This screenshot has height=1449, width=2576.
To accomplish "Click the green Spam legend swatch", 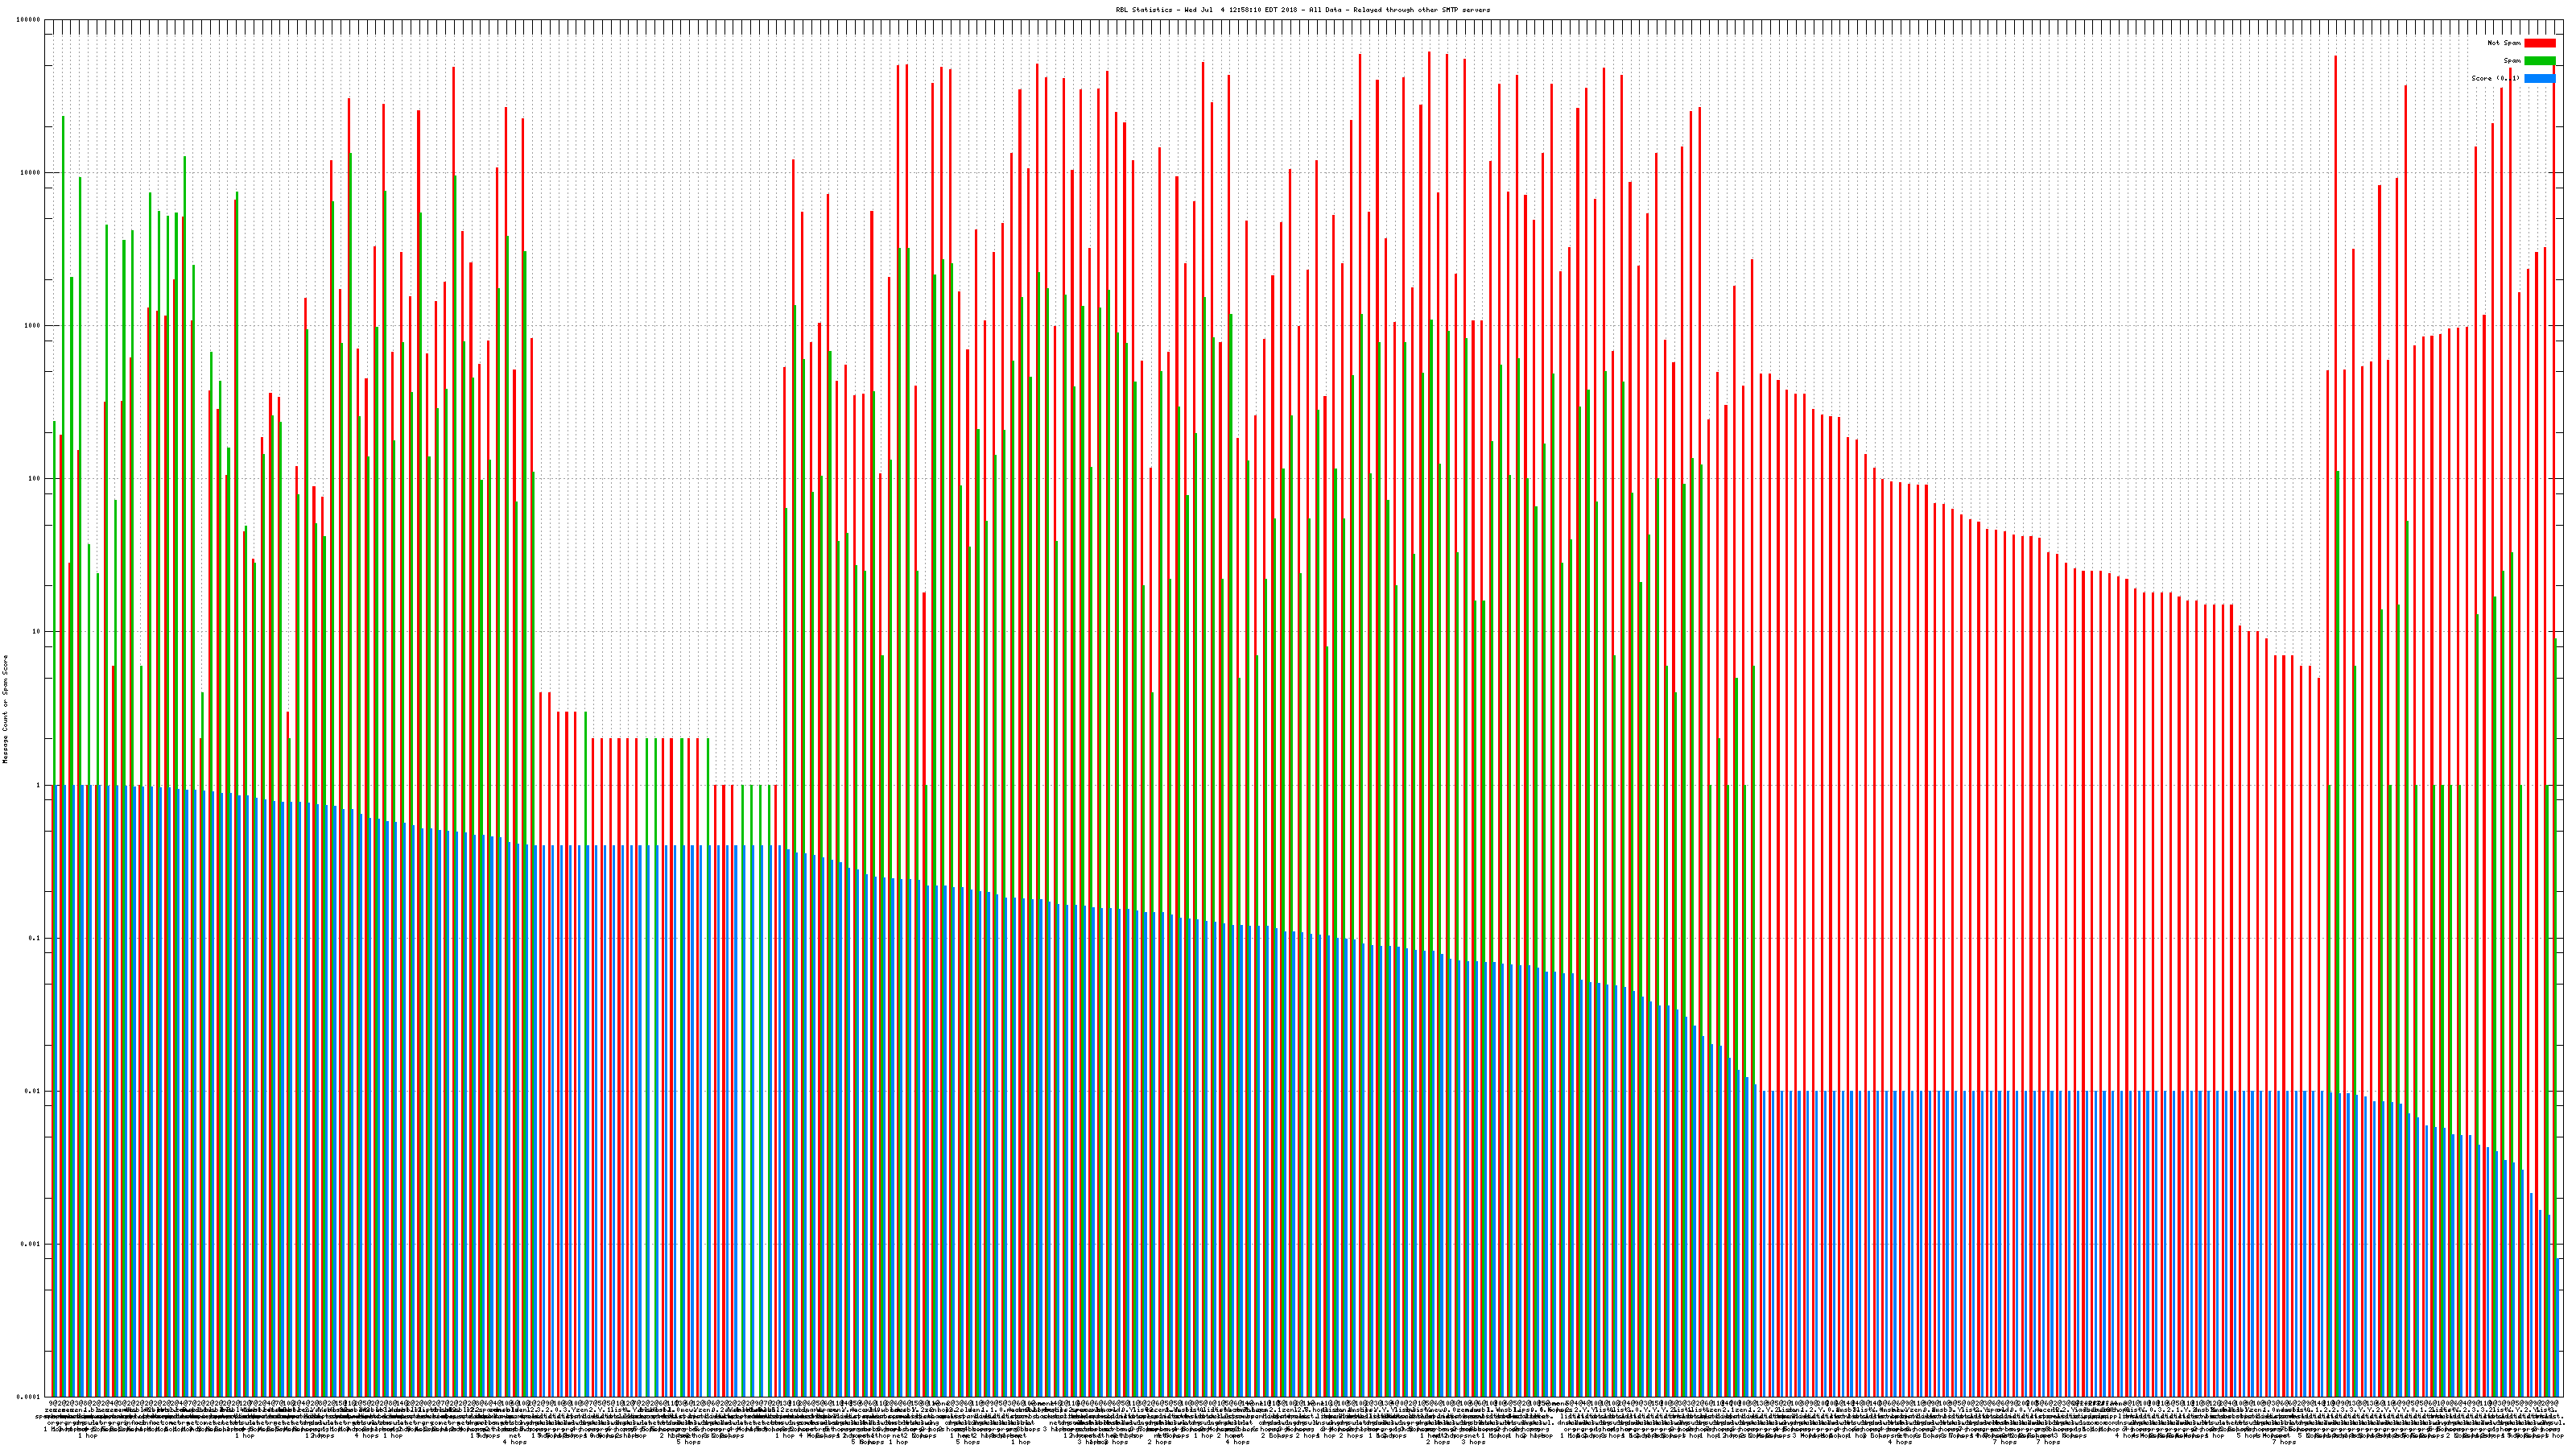I will [2539, 61].
